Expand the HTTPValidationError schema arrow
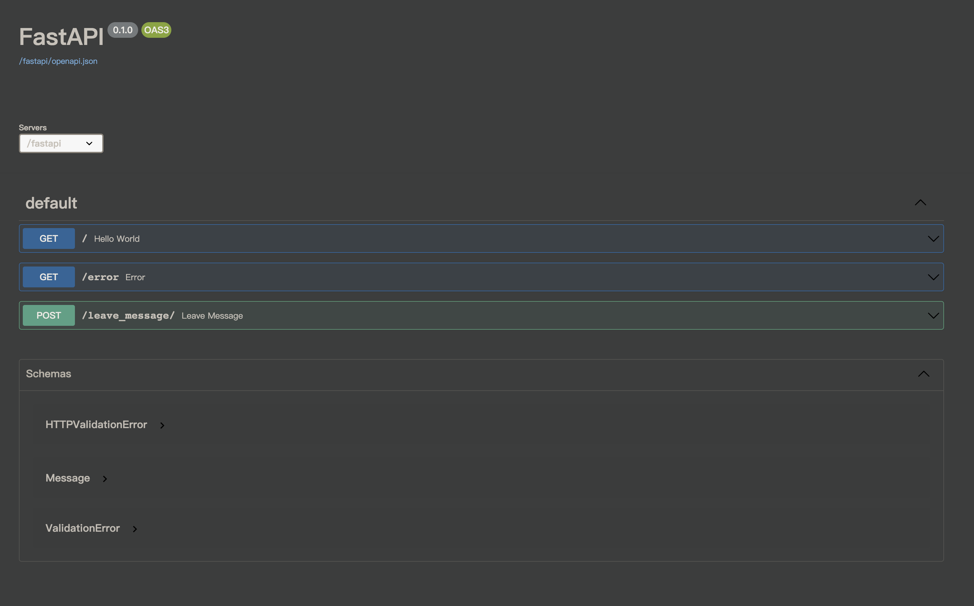This screenshot has width=974, height=606. [162, 425]
